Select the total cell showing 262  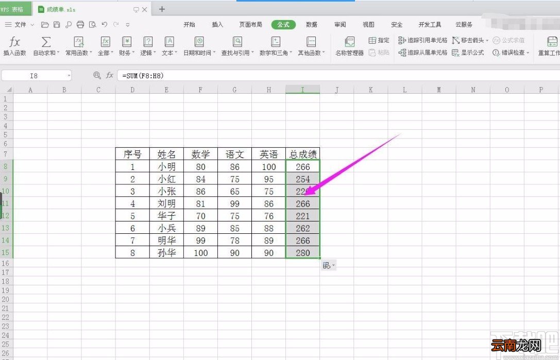[303, 228]
